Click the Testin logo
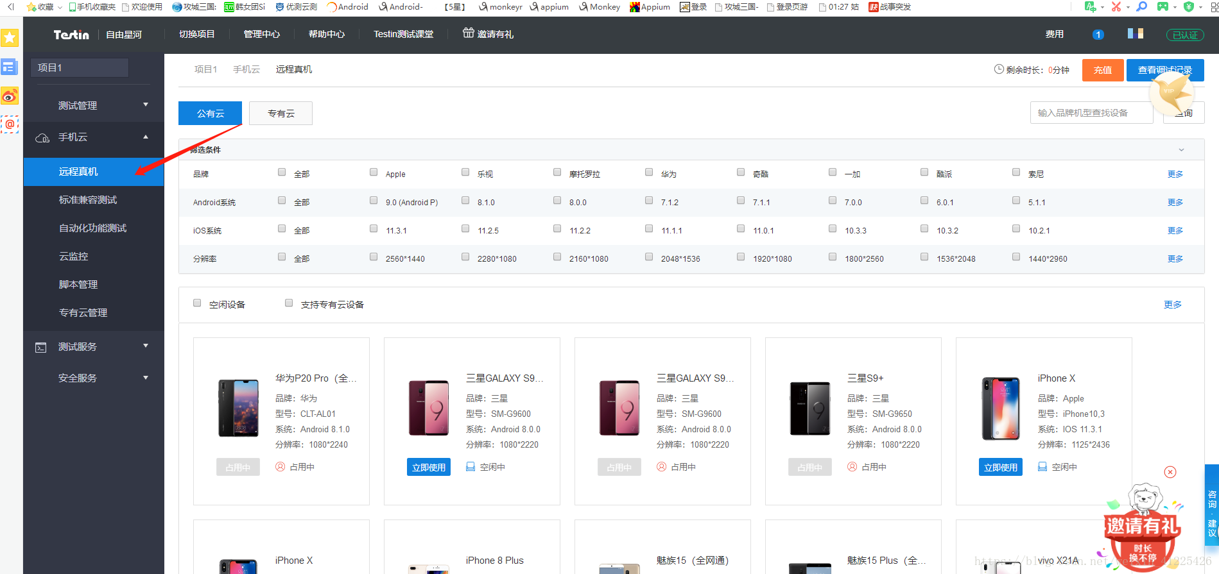1219x574 pixels. click(x=71, y=35)
